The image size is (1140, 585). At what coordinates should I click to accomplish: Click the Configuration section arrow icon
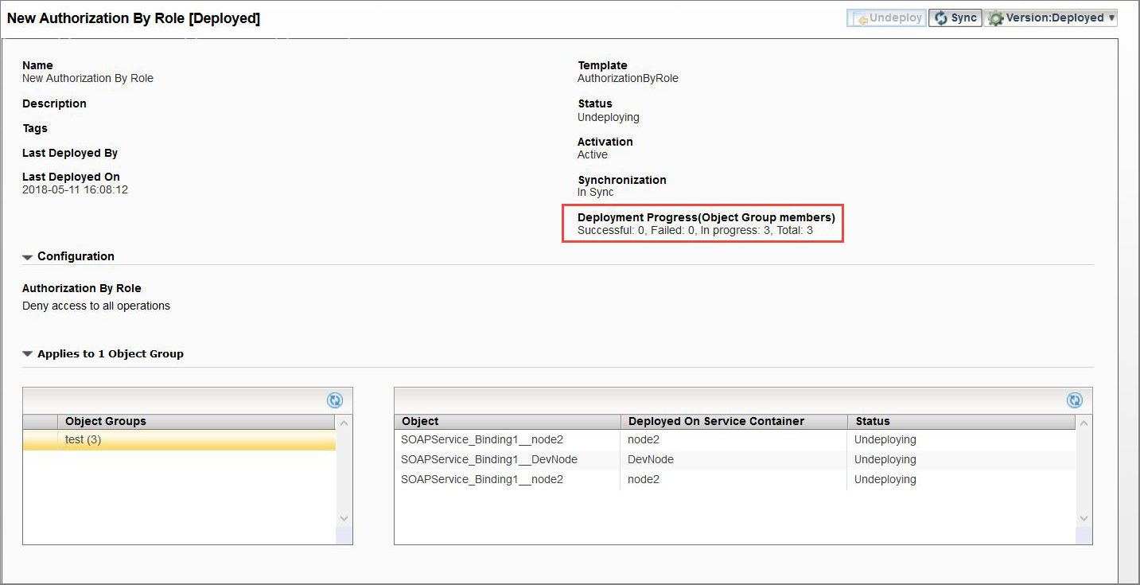tap(26, 256)
